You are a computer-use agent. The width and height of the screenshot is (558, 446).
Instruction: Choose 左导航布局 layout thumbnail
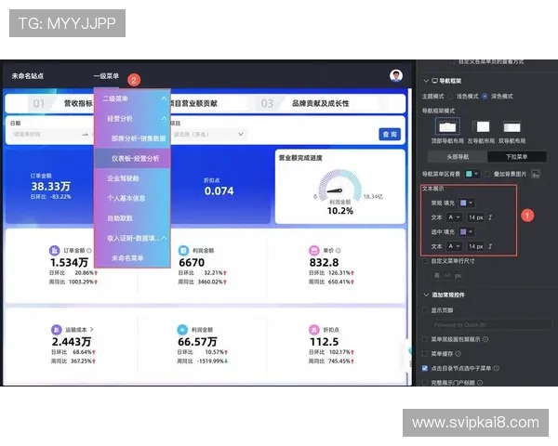(x=481, y=126)
